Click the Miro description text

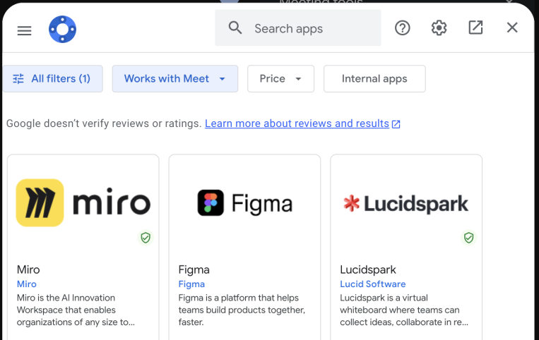(76, 310)
